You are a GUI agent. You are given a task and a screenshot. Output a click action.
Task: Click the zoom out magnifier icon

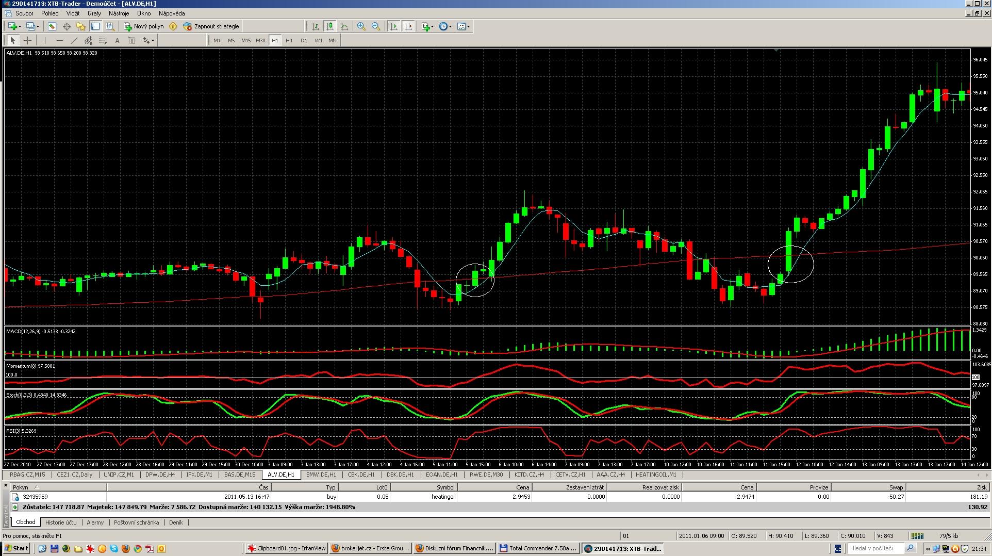click(x=376, y=26)
